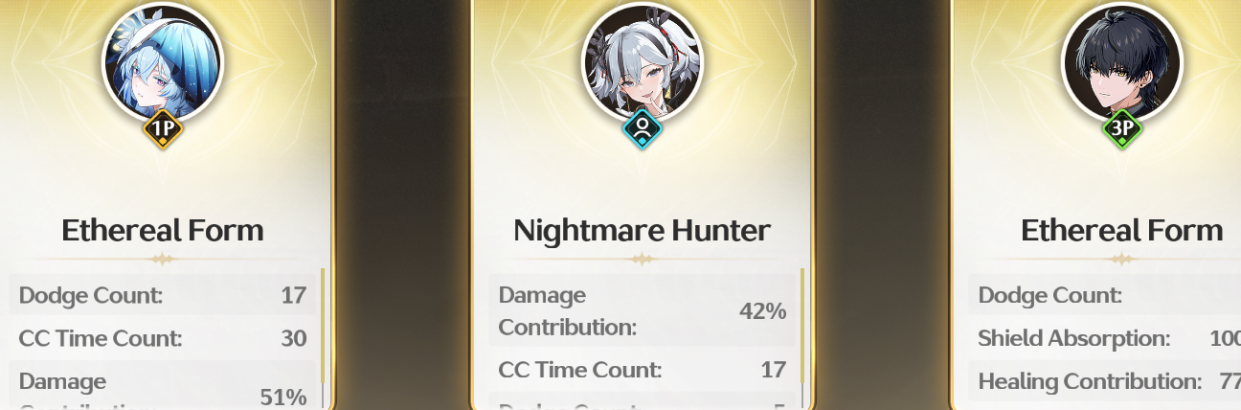The width and height of the screenshot is (1241, 410).
Task: Click the CC Time Count row showing 17
Action: click(x=642, y=369)
